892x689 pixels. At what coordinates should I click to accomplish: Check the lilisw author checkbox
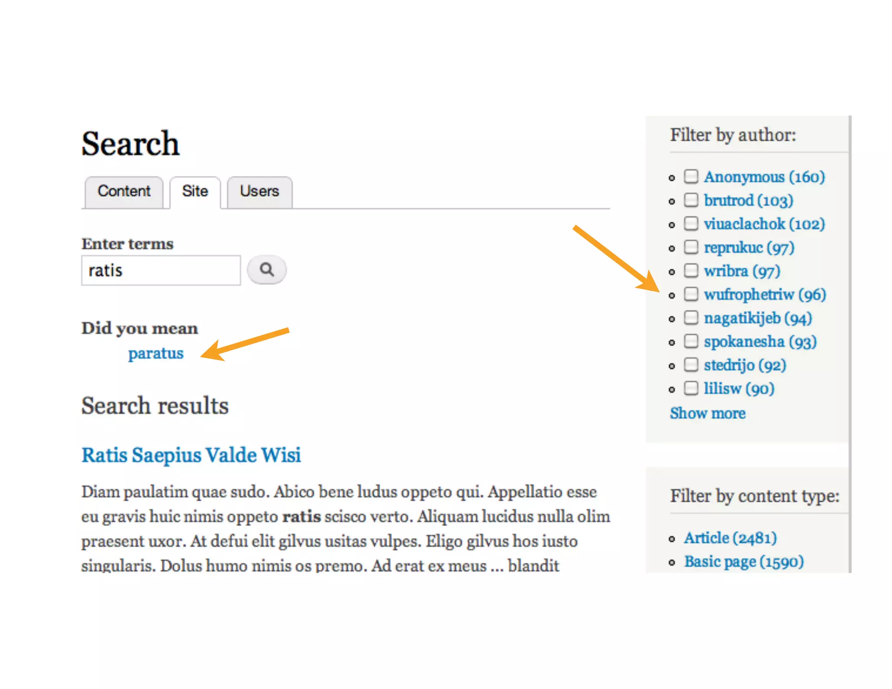691,388
